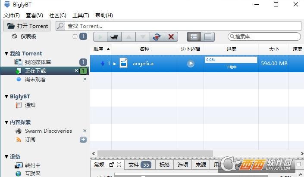Click the red X remove toolbar button
Screen dimensions: 304x177
point(171,37)
